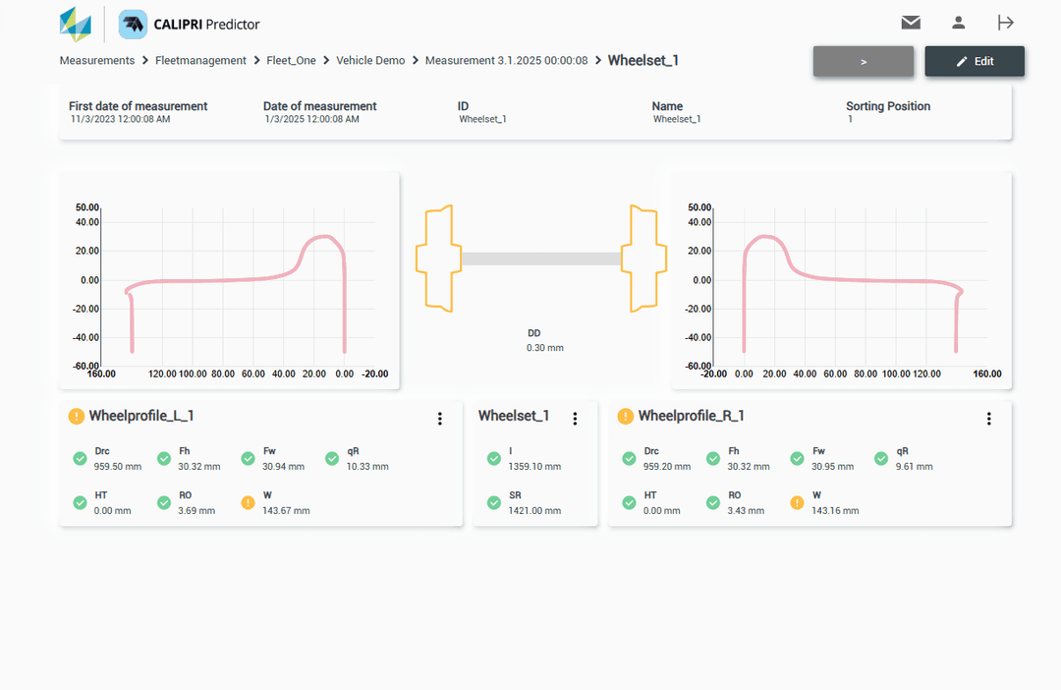Click the warning icon beside Wheelprofile_R_1 title

pyautogui.click(x=626, y=416)
